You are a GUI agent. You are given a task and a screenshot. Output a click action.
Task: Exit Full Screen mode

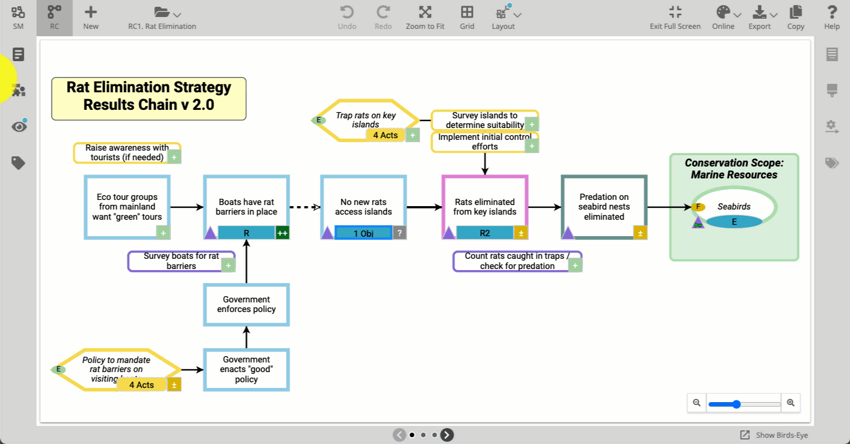[674, 17]
